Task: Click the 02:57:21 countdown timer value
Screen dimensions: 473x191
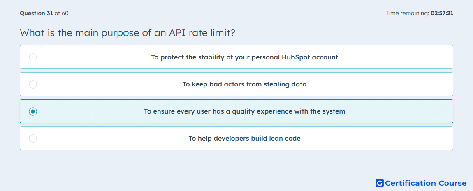Action: click(x=442, y=13)
